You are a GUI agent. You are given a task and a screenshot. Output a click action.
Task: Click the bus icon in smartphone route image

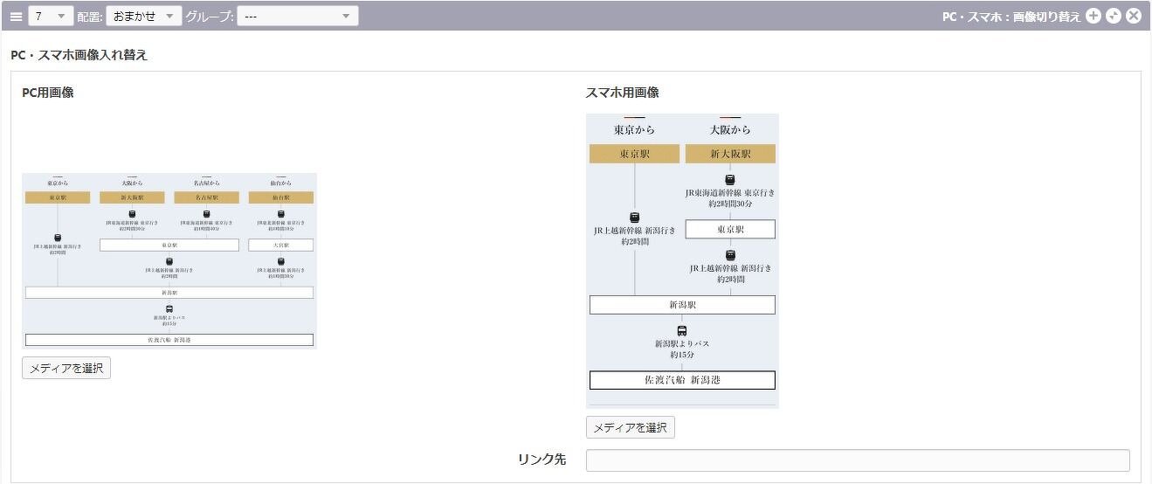click(x=682, y=331)
